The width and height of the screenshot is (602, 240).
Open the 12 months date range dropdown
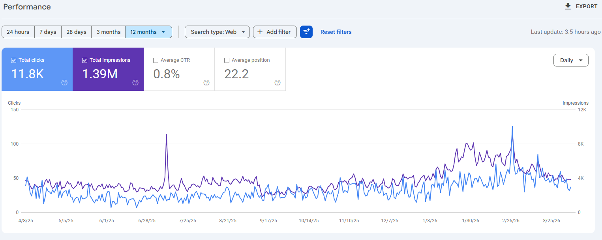[148, 32]
